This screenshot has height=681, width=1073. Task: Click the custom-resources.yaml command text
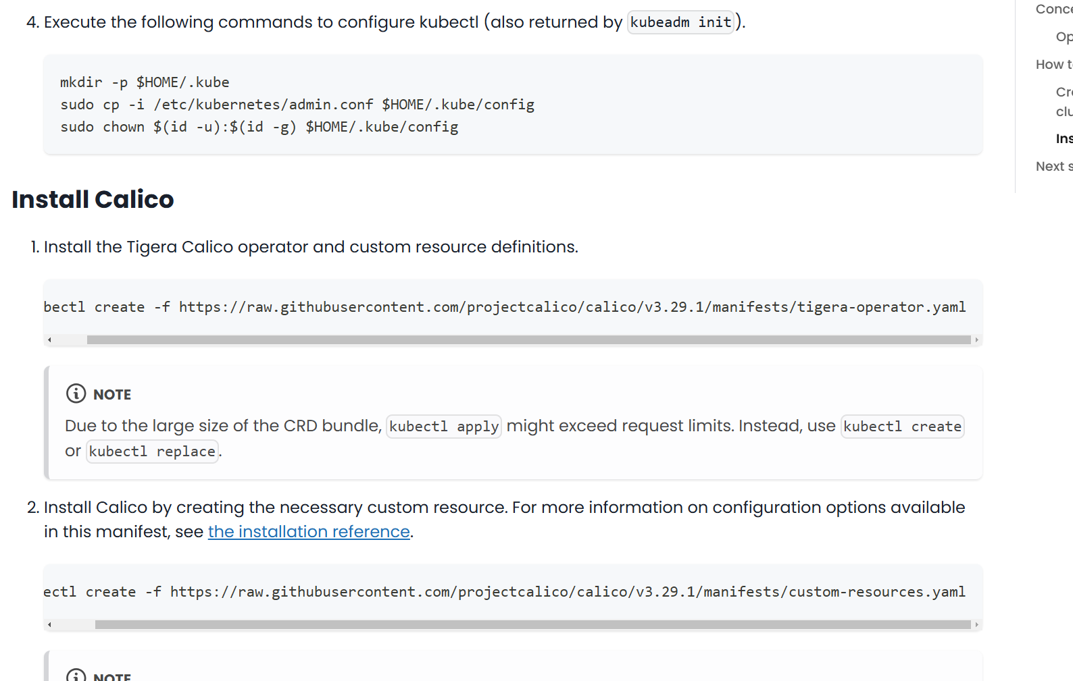505,592
